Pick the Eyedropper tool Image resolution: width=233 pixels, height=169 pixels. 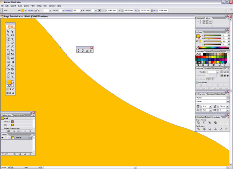tap(8, 65)
